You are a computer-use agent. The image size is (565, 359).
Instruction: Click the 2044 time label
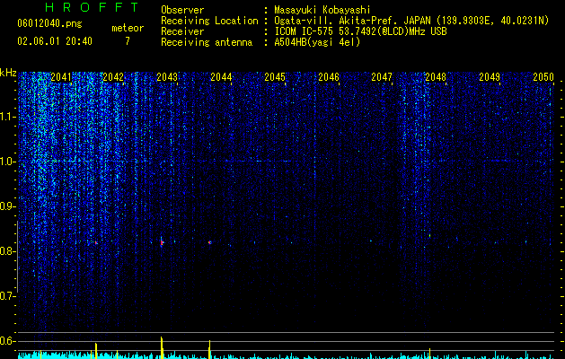coord(221,77)
